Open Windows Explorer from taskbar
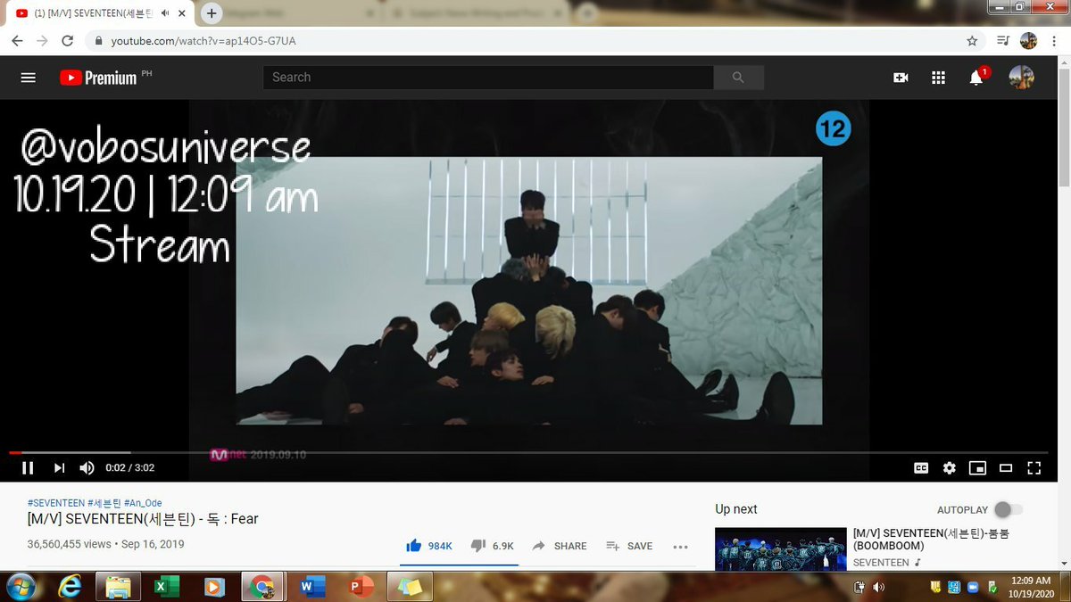1071x602 pixels. pyautogui.click(x=118, y=587)
